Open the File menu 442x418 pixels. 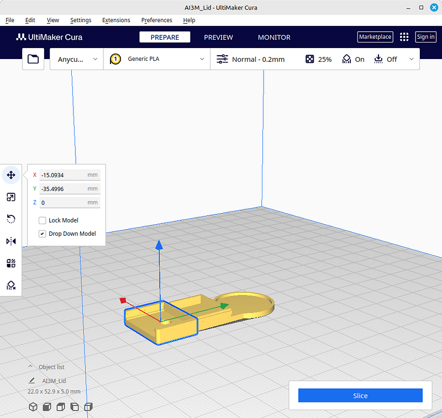(x=9, y=20)
